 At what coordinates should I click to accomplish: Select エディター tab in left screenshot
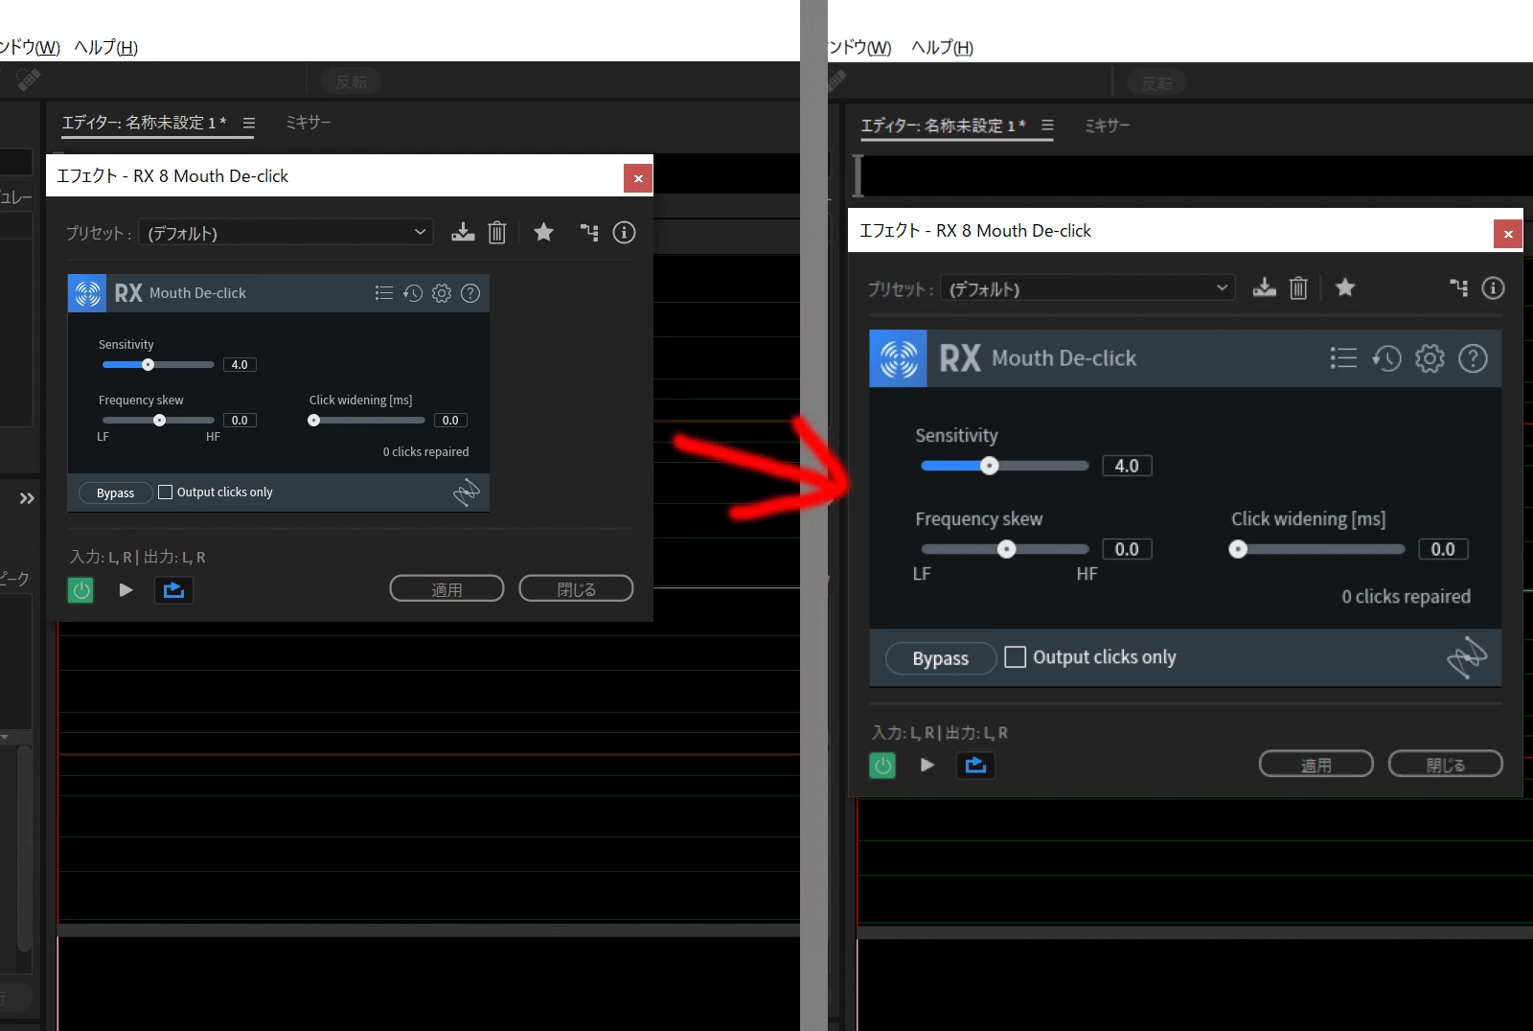click(145, 123)
